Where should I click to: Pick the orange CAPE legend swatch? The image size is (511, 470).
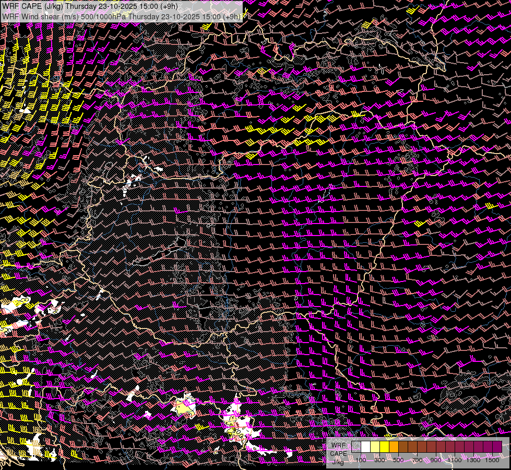[394, 446]
